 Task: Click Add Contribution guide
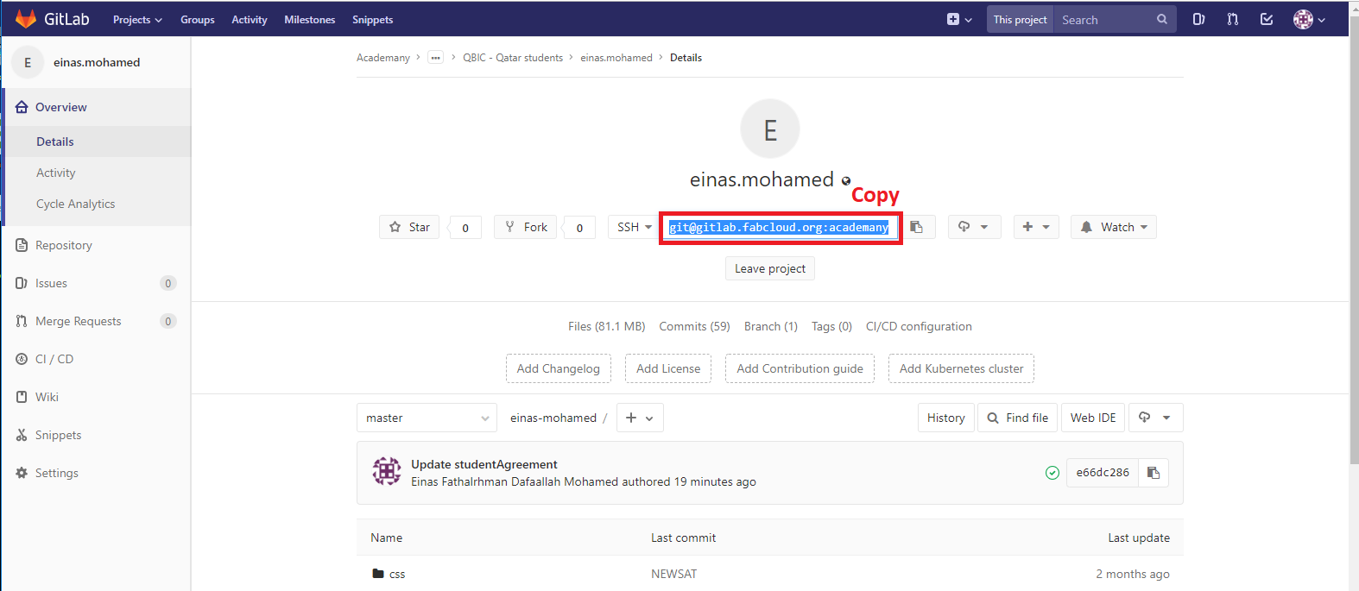pyautogui.click(x=800, y=368)
